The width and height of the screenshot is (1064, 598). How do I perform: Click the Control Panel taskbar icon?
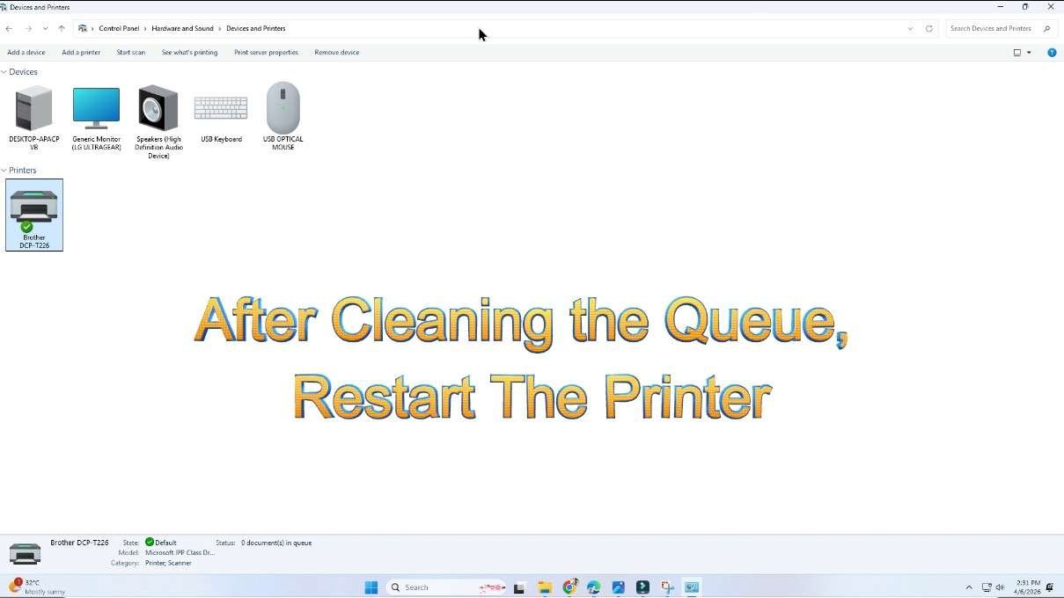(692, 587)
